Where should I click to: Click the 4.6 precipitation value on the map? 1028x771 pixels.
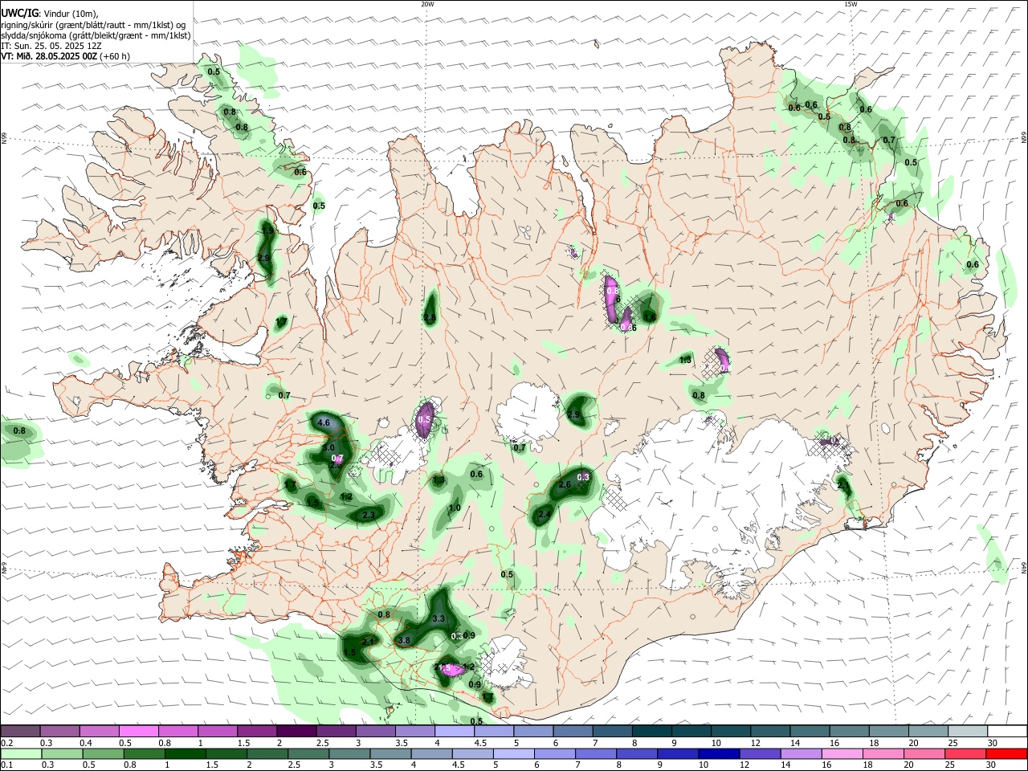click(x=324, y=422)
